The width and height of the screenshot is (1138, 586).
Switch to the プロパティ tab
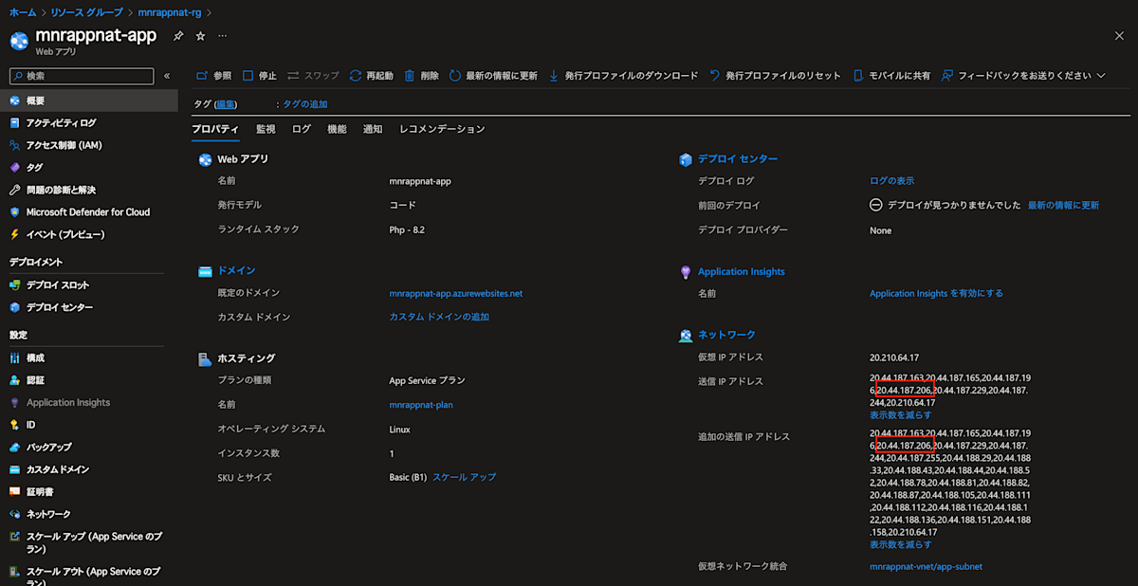click(215, 129)
